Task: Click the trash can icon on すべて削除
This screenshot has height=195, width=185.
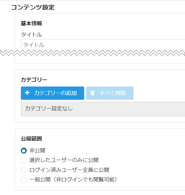Action: click(92, 93)
